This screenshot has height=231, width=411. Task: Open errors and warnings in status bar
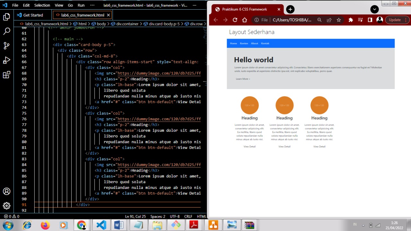pyautogui.click(x=12, y=216)
